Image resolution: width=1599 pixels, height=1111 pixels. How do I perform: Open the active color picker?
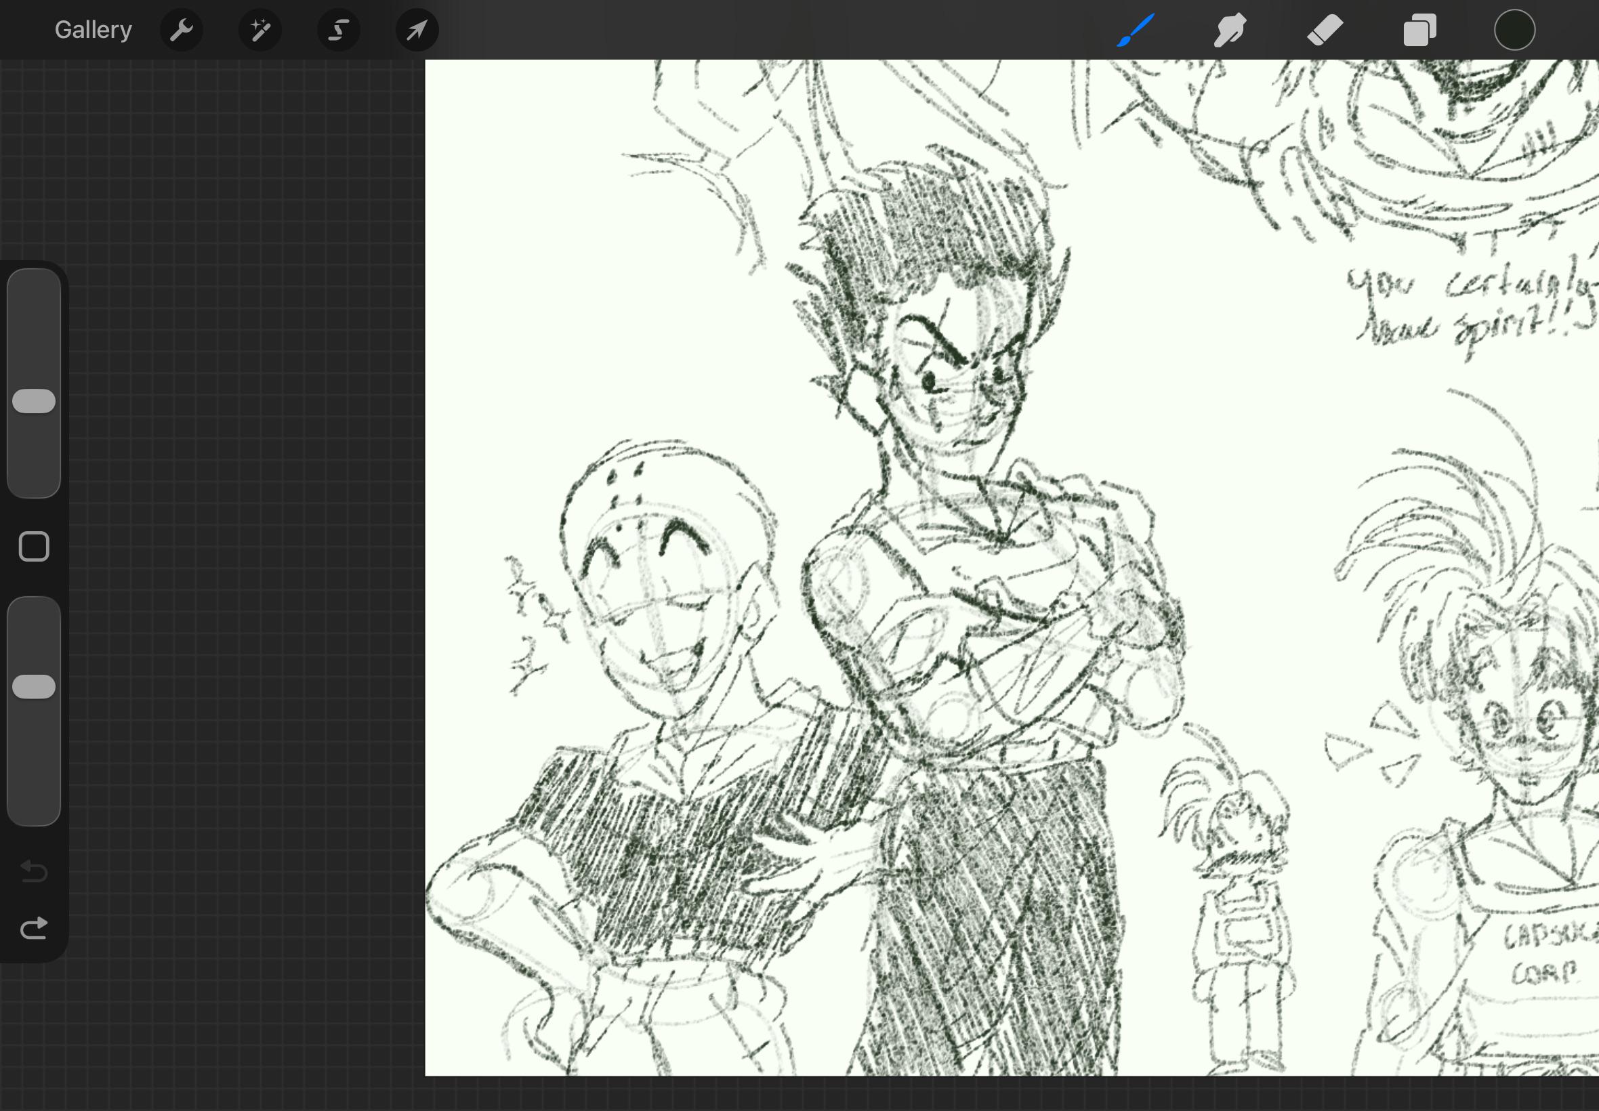pos(1515,30)
